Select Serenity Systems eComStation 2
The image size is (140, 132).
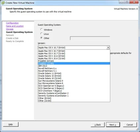74,93
